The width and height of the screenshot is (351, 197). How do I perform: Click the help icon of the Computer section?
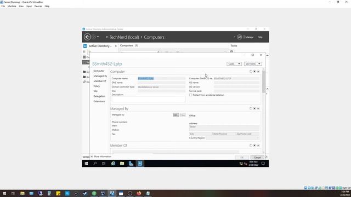coord(251,71)
